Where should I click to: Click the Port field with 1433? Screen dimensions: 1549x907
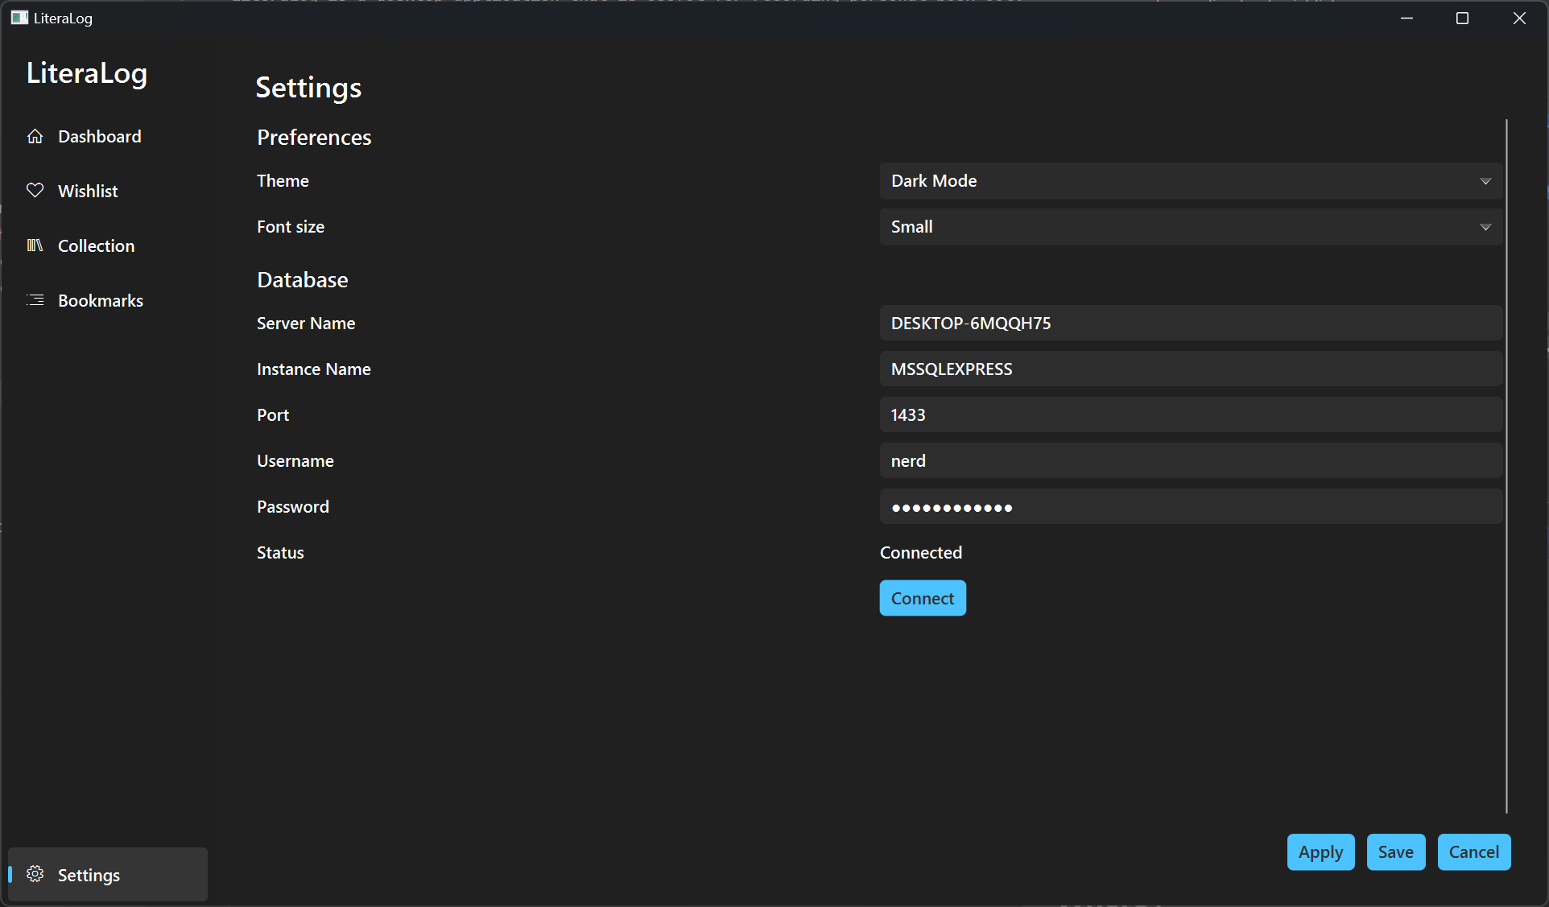[x=1191, y=414]
